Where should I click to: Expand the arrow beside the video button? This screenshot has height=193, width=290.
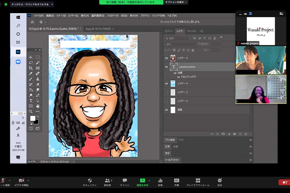click(x=28, y=180)
